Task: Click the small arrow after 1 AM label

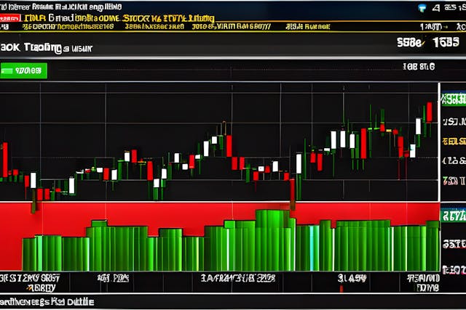Action: (x=445, y=27)
